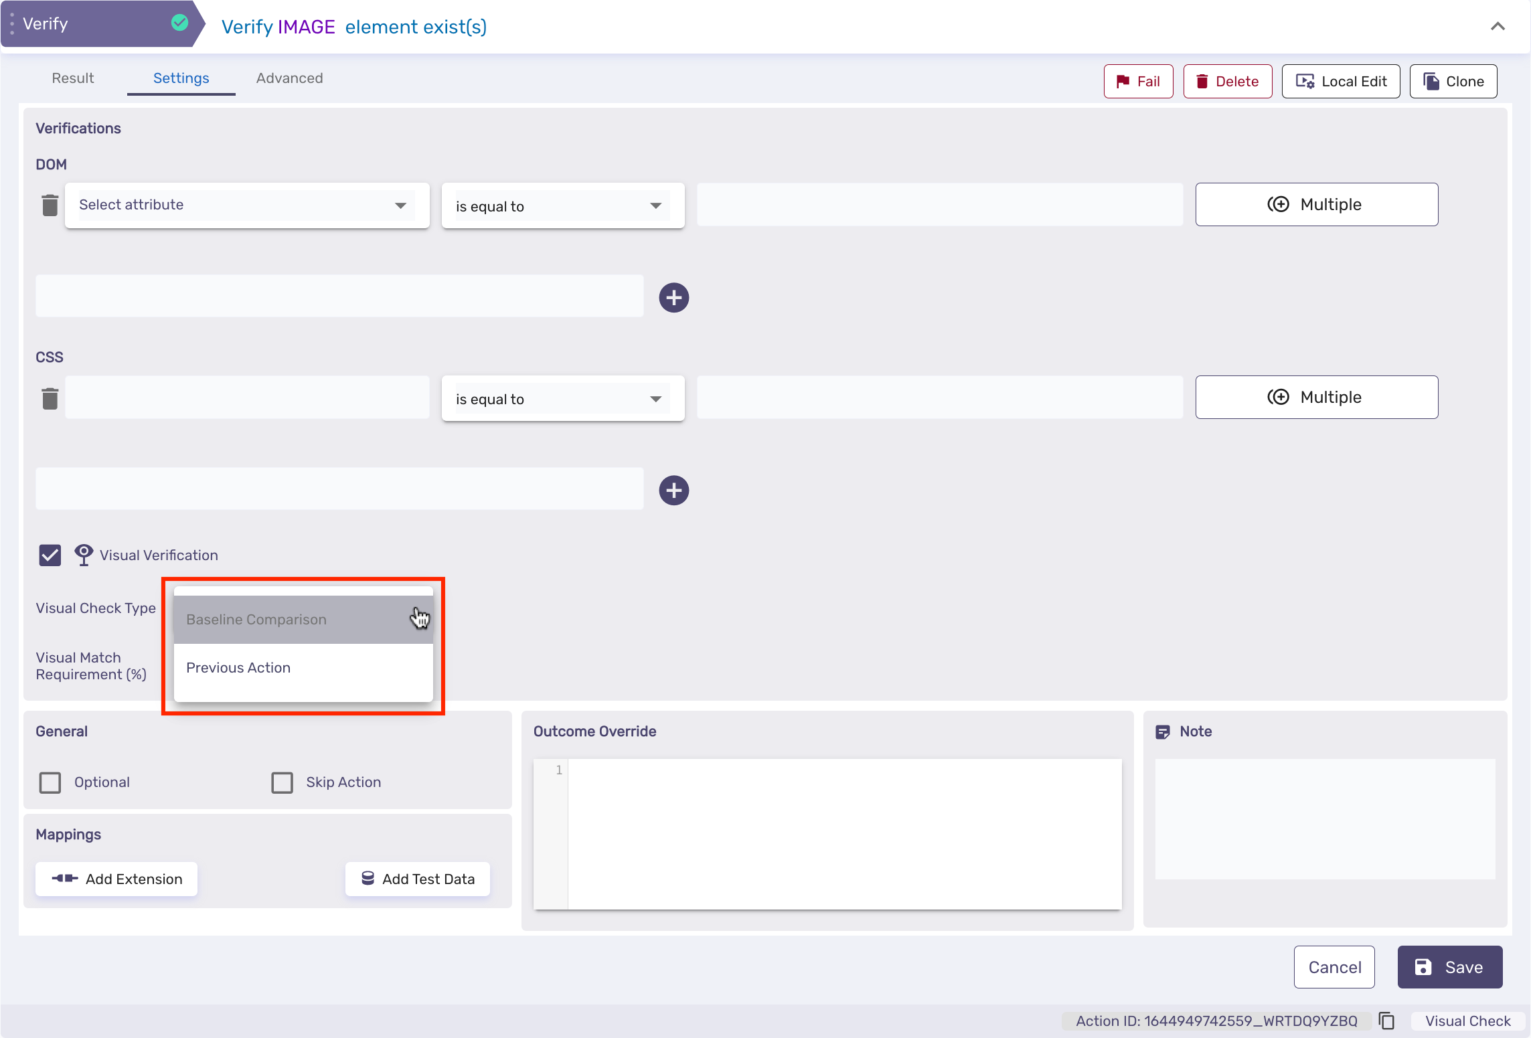The image size is (1531, 1038).
Task: Click the DOM value input field
Action: coord(940,204)
